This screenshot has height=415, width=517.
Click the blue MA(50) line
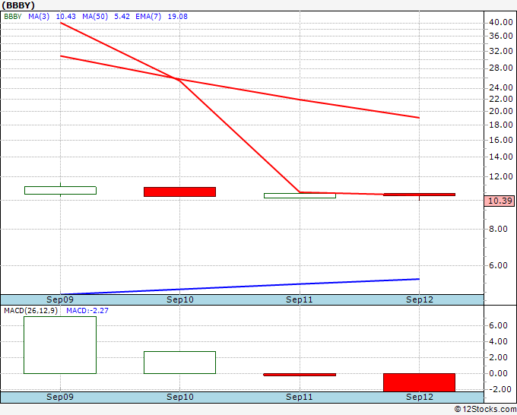239,287
